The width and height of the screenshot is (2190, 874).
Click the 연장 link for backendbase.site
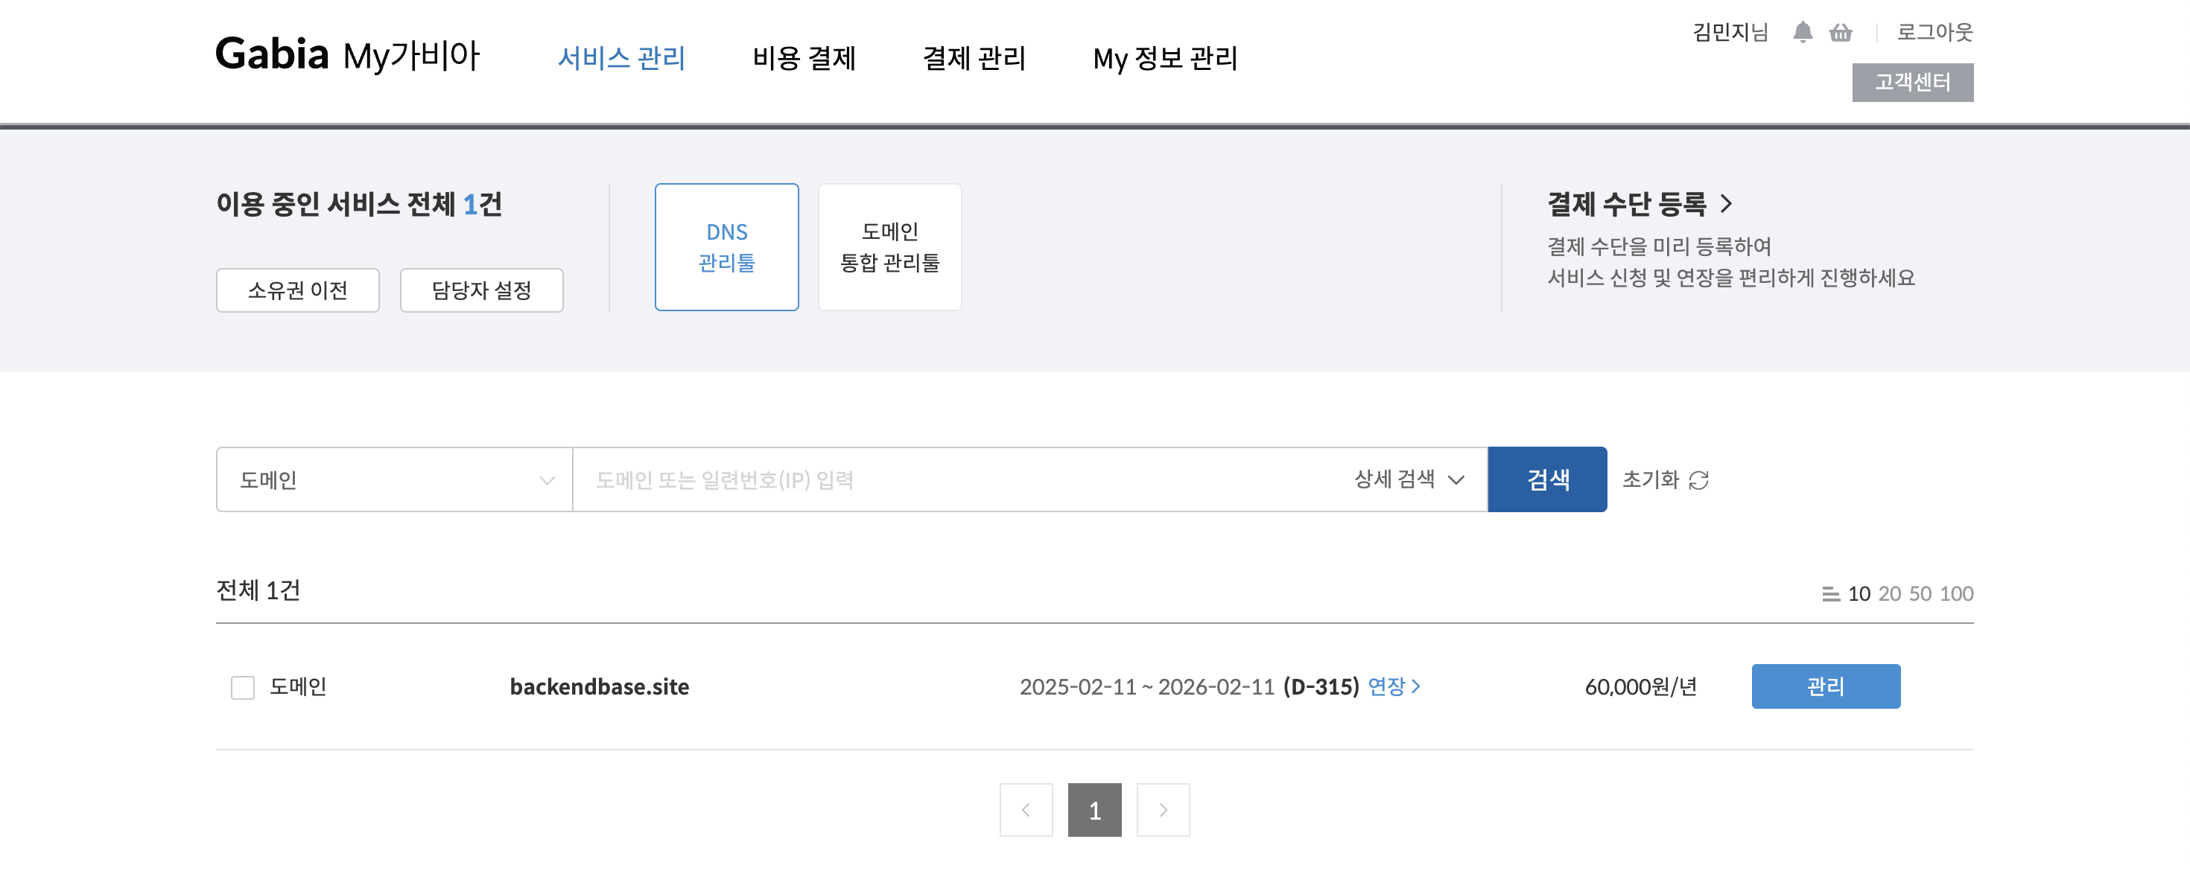(x=1394, y=686)
